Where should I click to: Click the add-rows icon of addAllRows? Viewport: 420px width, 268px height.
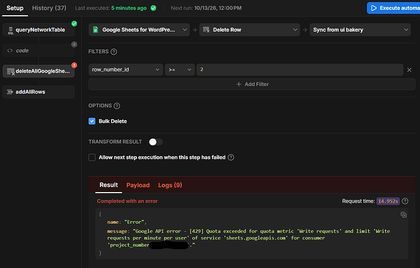tap(10, 92)
